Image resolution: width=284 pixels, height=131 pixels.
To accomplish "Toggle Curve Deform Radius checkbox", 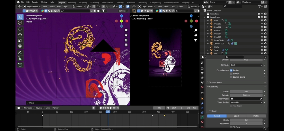I will pyautogui.click(x=231, y=70).
